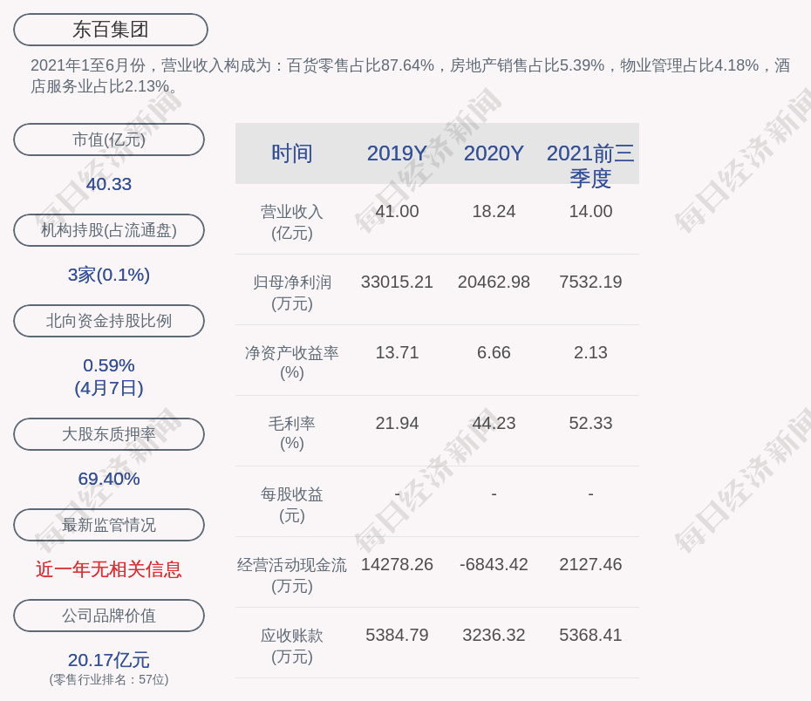
Task: Click receivables cell 3236.32
Action: [x=494, y=636]
